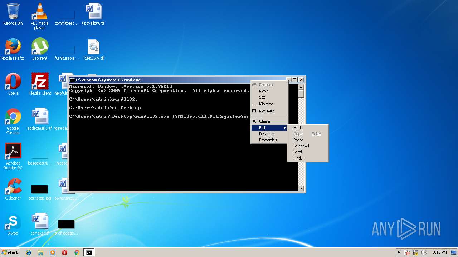Select the cdmake.rtf document icon
The image size is (458, 257).
pyautogui.click(x=39, y=224)
